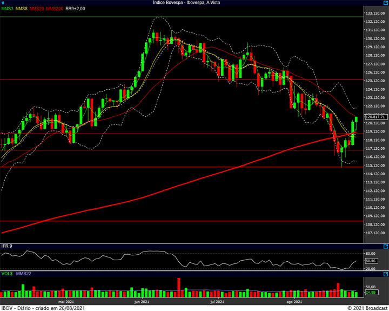
Task: Click the current price tag 120.817,71
Action: [374, 117]
